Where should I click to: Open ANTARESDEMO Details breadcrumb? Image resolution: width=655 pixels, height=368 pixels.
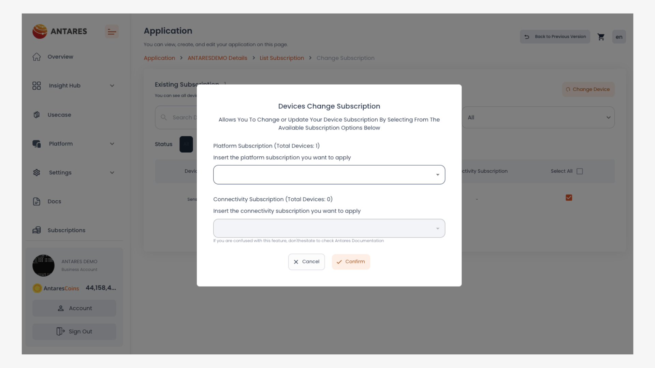(x=217, y=58)
